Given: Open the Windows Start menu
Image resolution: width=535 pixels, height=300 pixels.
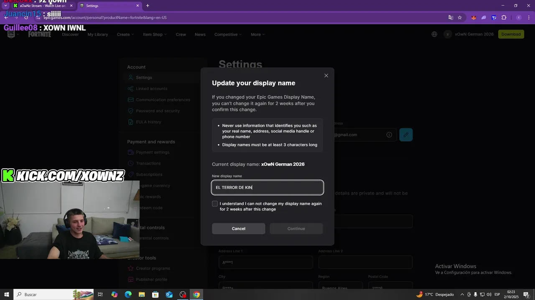Looking at the screenshot, I should pos(7,295).
